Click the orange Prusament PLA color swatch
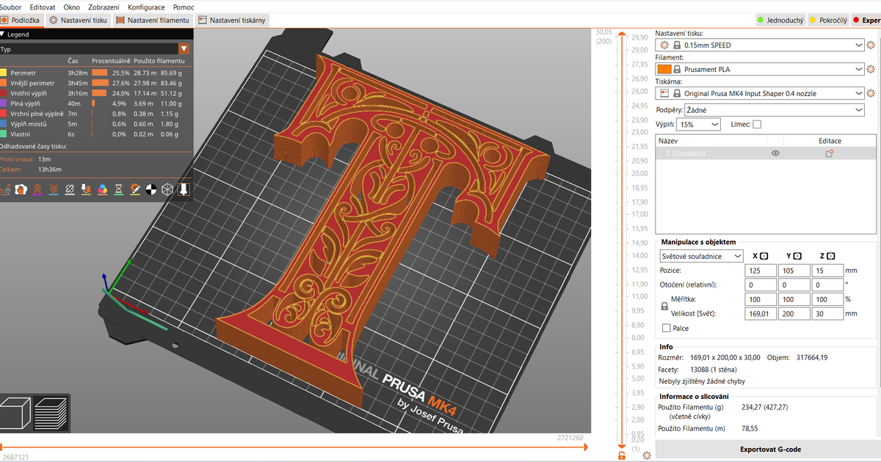 (663, 70)
